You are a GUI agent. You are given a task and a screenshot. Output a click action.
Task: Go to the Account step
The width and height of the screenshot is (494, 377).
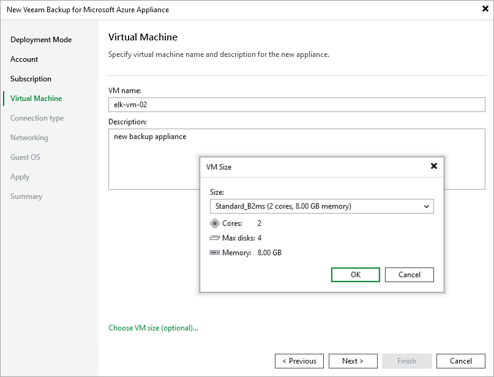[x=24, y=59]
